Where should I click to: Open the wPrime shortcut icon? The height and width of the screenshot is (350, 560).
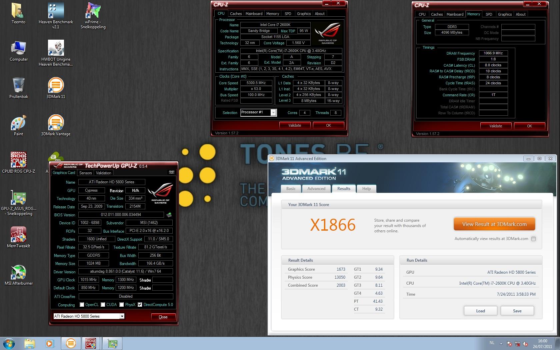coord(93,15)
